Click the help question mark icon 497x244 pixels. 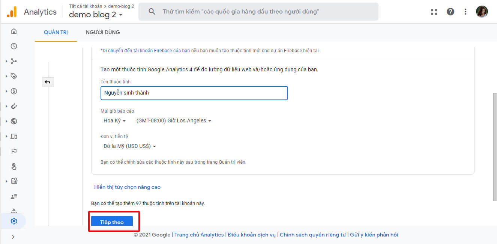point(450,12)
